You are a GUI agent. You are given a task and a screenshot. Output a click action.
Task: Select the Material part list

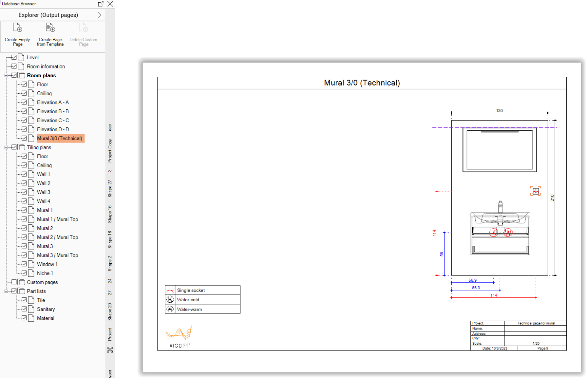(x=45, y=318)
